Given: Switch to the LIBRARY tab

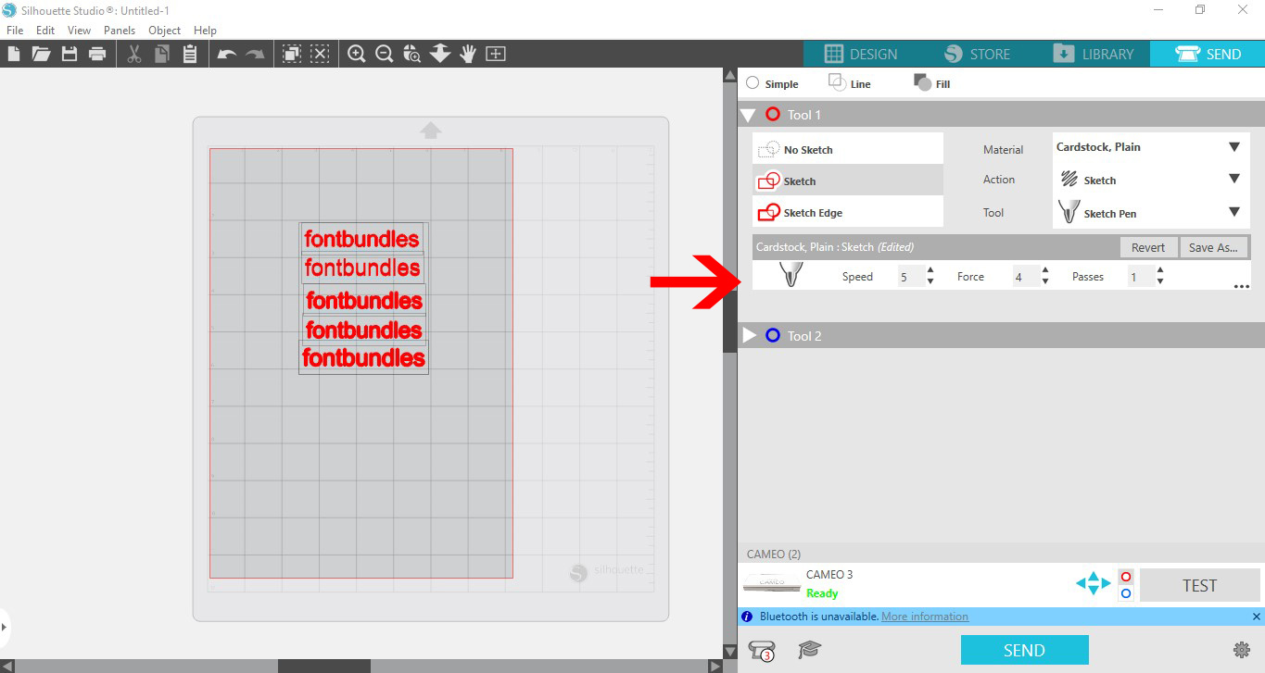Looking at the screenshot, I should 1093,54.
